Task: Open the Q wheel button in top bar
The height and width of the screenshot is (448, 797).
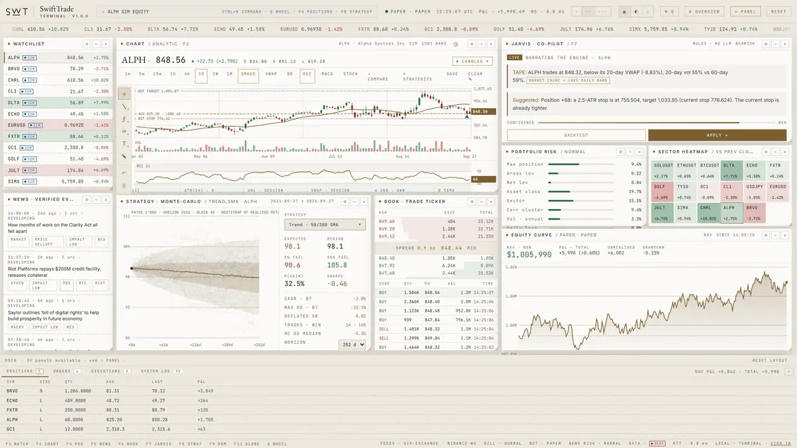Action: coord(669,11)
